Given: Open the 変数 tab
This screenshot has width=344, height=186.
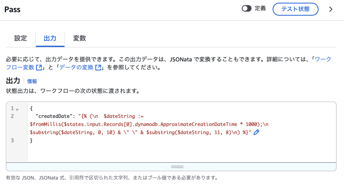Looking at the screenshot, I should tap(79, 38).
